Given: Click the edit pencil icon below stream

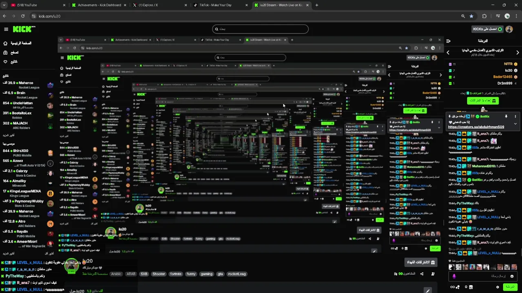Looking at the screenshot, I should click(x=427, y=291).
